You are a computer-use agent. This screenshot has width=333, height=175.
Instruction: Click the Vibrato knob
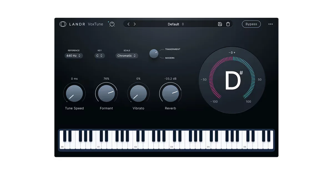[x=138, y=93]
